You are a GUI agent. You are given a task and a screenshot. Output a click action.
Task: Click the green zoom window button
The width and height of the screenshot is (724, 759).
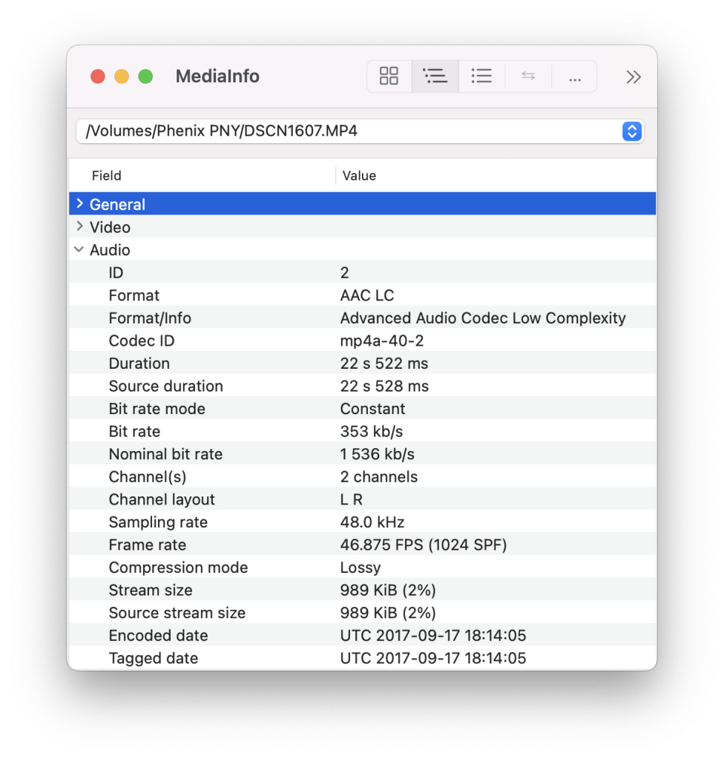coord(145,76)
